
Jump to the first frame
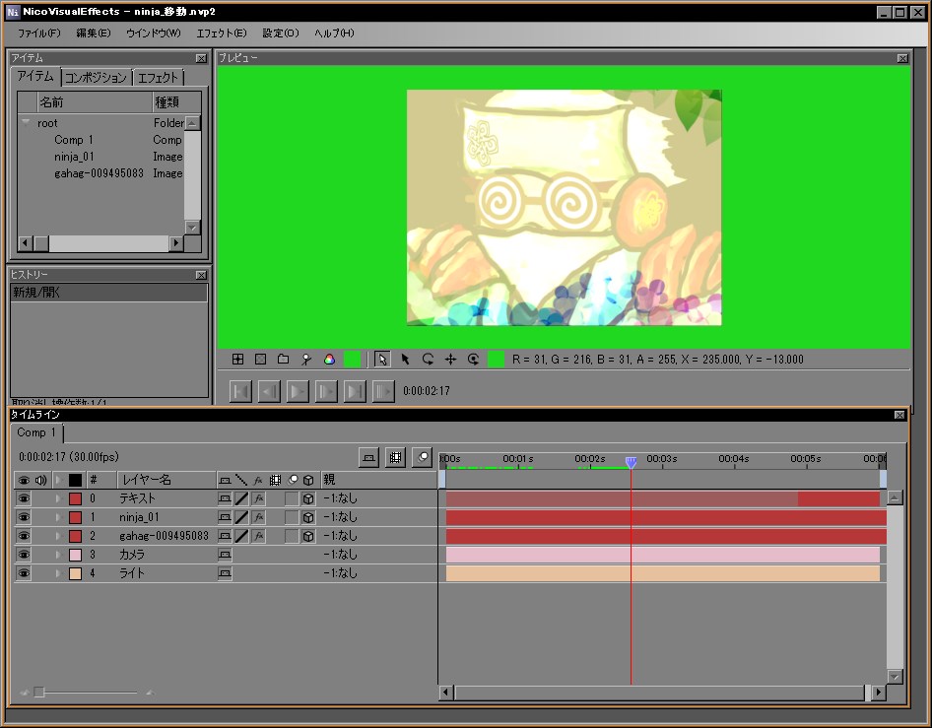pos(240,391)
